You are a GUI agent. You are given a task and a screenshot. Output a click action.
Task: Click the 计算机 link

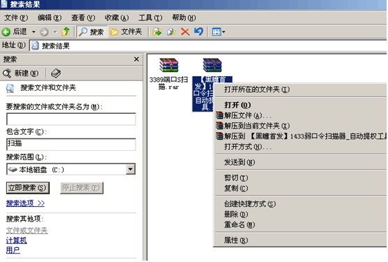pyautogui.click(x=16, y=240)
